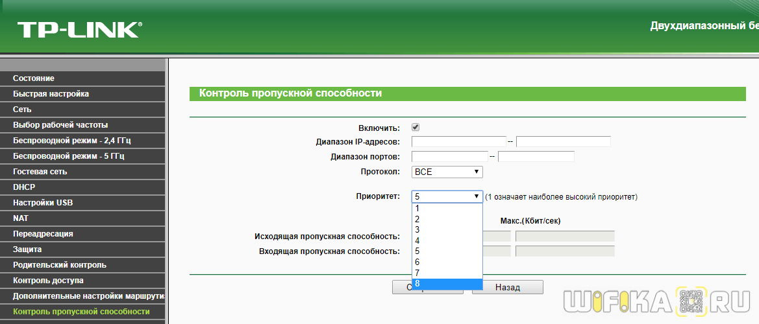Pick priority 3 option
Screen dimensions: 759x324
[x=447, y=229]
